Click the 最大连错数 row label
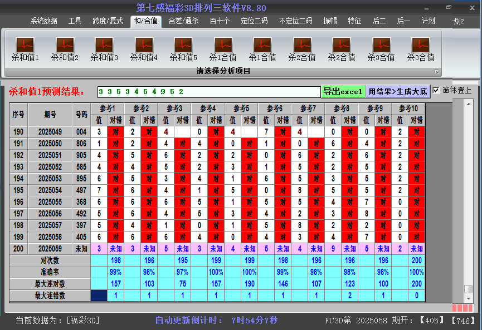Image resolution: width=482 pixels, height=330 pixels. pos(50,295)
